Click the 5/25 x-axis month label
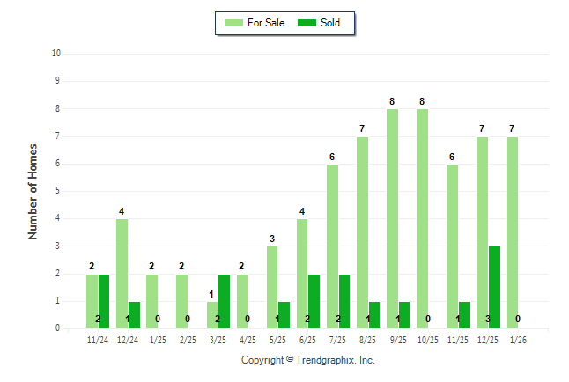This screenshot has width=569, height=382. point(277,338)
